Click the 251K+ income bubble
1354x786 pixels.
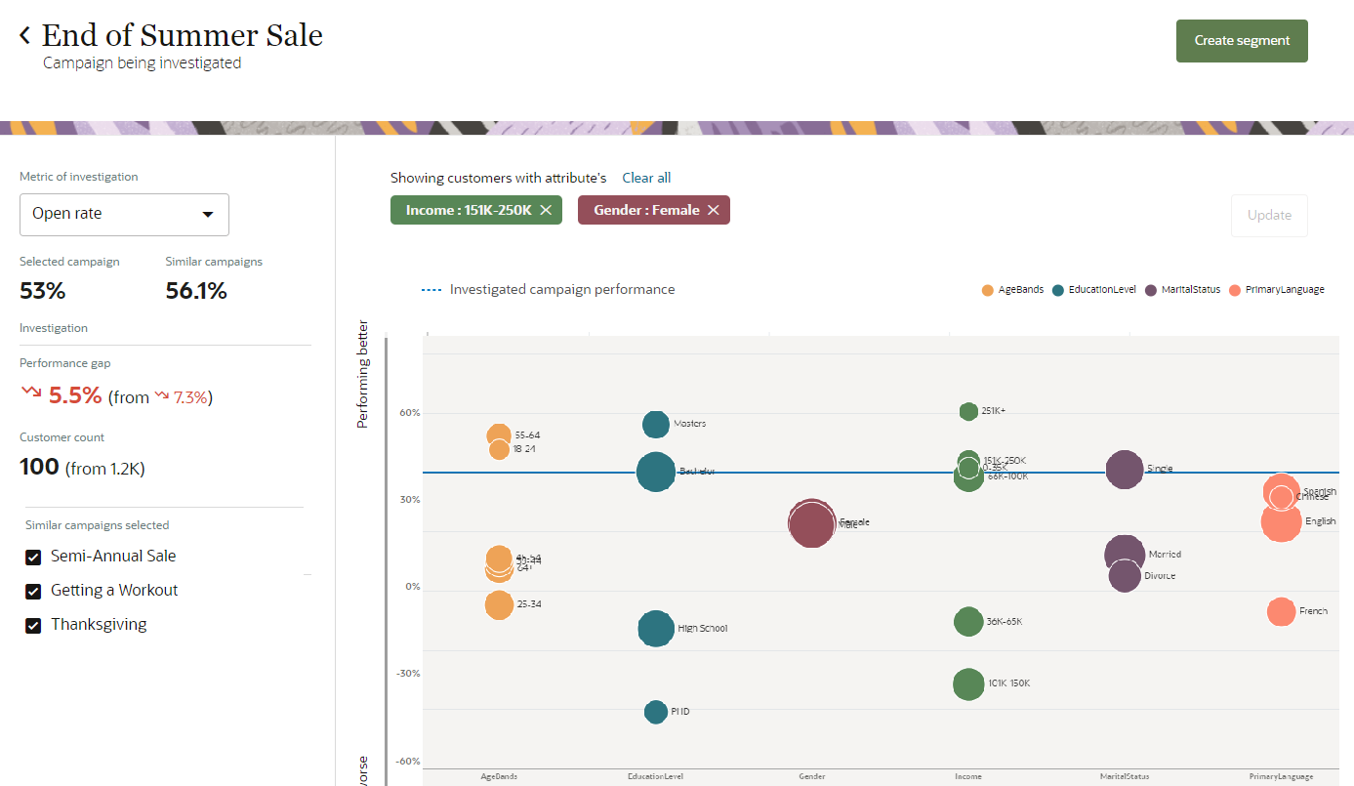click(x=968, y=411)
